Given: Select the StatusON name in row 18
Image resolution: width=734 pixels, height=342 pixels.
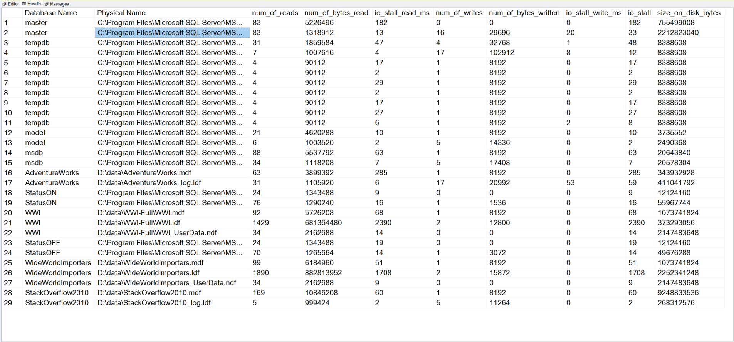Looking at the screenshot, I should 41,193.
